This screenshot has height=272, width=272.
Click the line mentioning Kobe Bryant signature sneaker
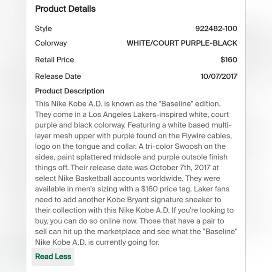(x=128, y=200)
